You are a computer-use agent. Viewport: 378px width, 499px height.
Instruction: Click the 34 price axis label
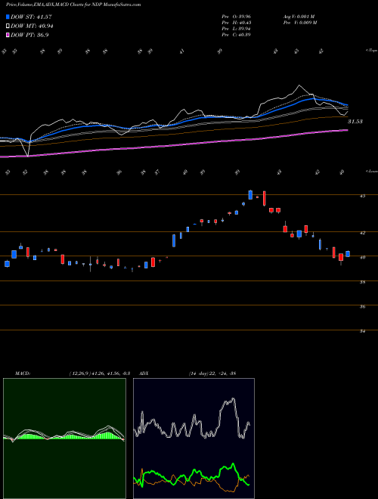click(x=362, y=331)
